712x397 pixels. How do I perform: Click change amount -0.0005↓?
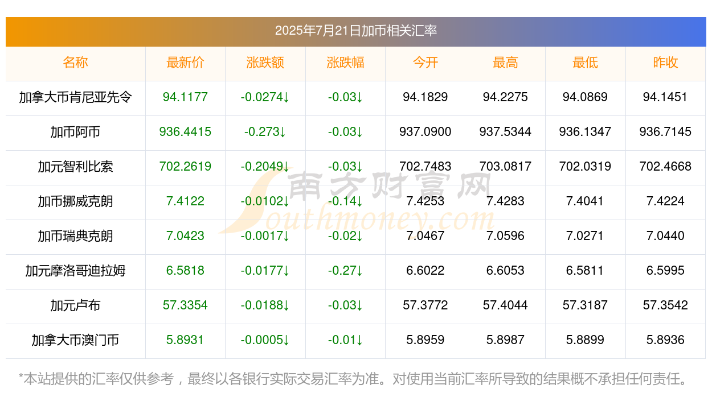click(265, 340)
